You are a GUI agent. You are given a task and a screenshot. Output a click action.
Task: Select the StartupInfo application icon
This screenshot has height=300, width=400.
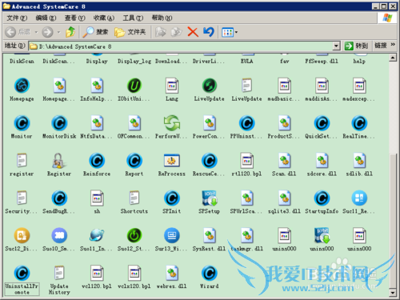click(x=322, y=198)
